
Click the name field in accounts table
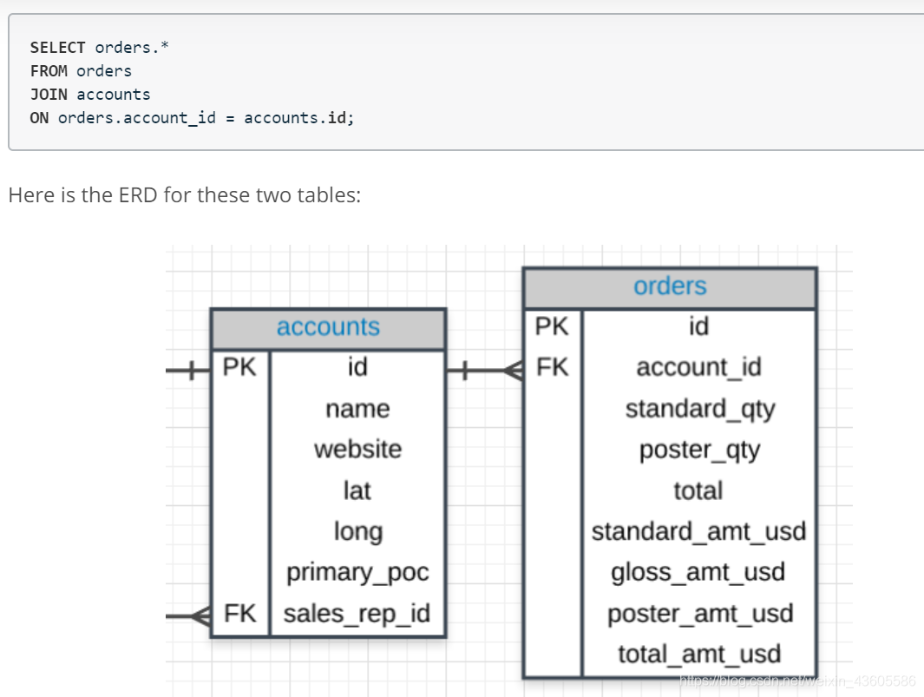point(357,409)
